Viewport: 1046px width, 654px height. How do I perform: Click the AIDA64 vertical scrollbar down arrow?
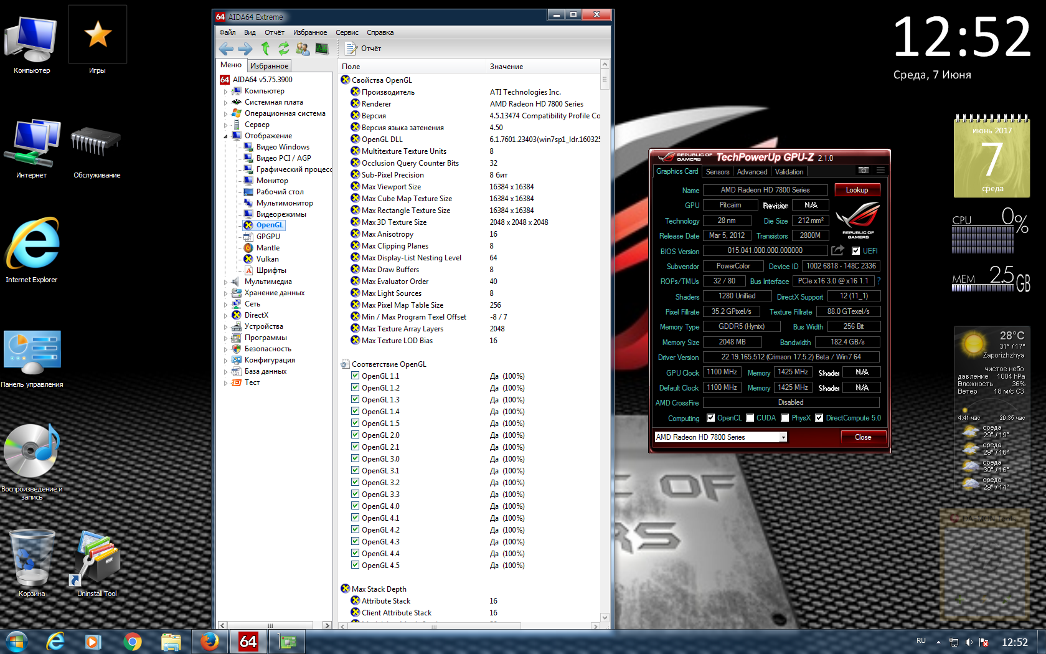[x=604, y=617]
